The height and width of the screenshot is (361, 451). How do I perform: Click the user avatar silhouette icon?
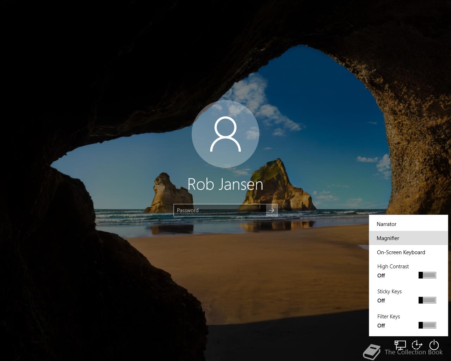(x=225, y=134)
